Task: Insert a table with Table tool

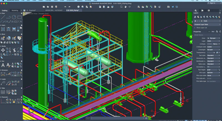Action: coord(3,92)
